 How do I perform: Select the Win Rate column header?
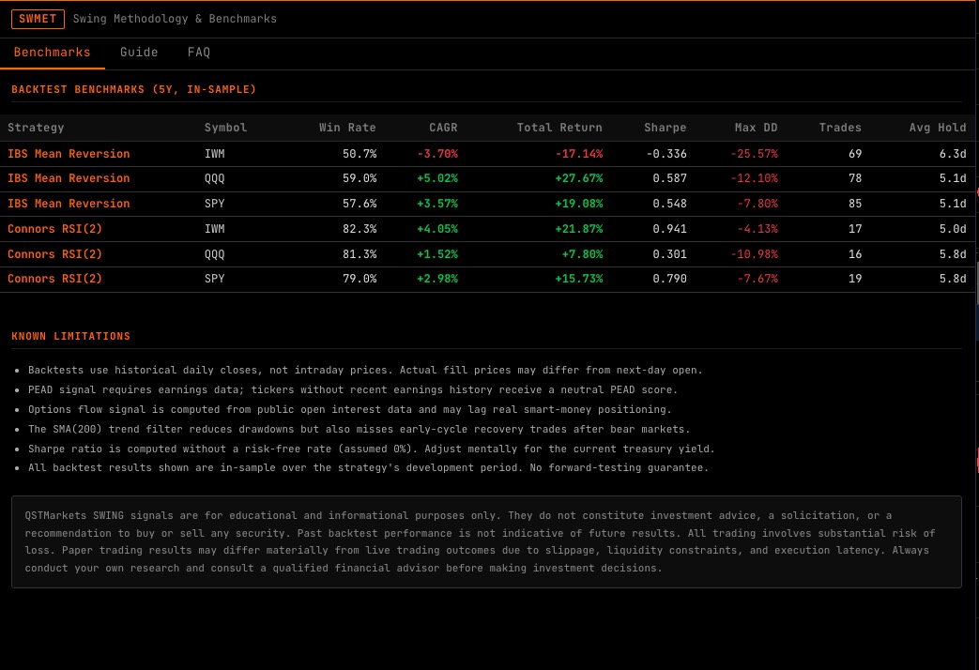point(347,128)
